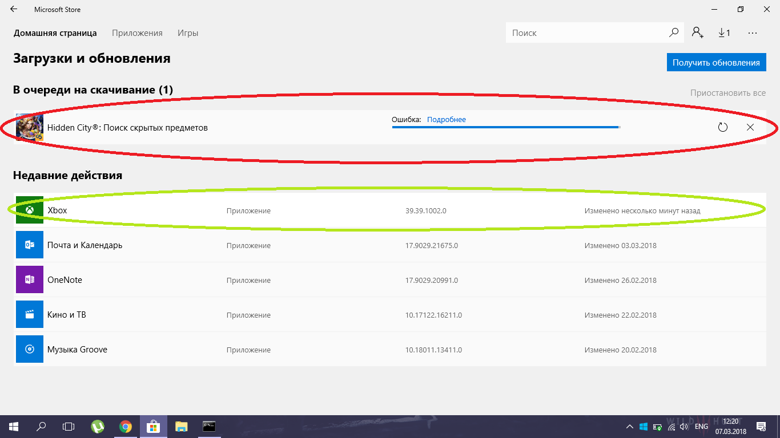Select Hidden City®: Поиск скрытых предметов title

click(x=127, y=128)
